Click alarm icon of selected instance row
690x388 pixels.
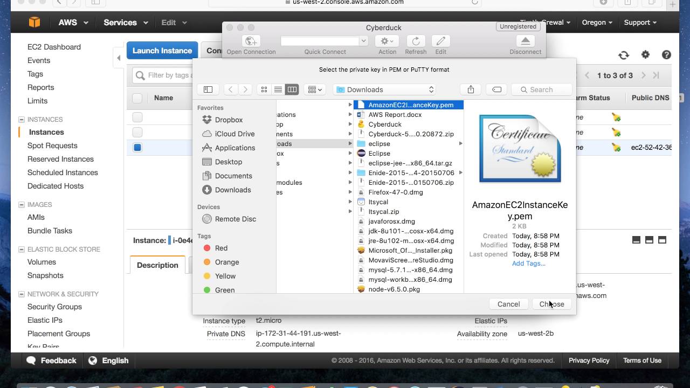(616, 147)
